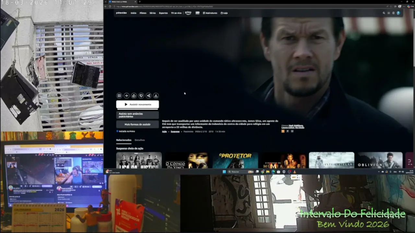Open the Séries menu item
The image size is (415, 233).
pos(153,13)
